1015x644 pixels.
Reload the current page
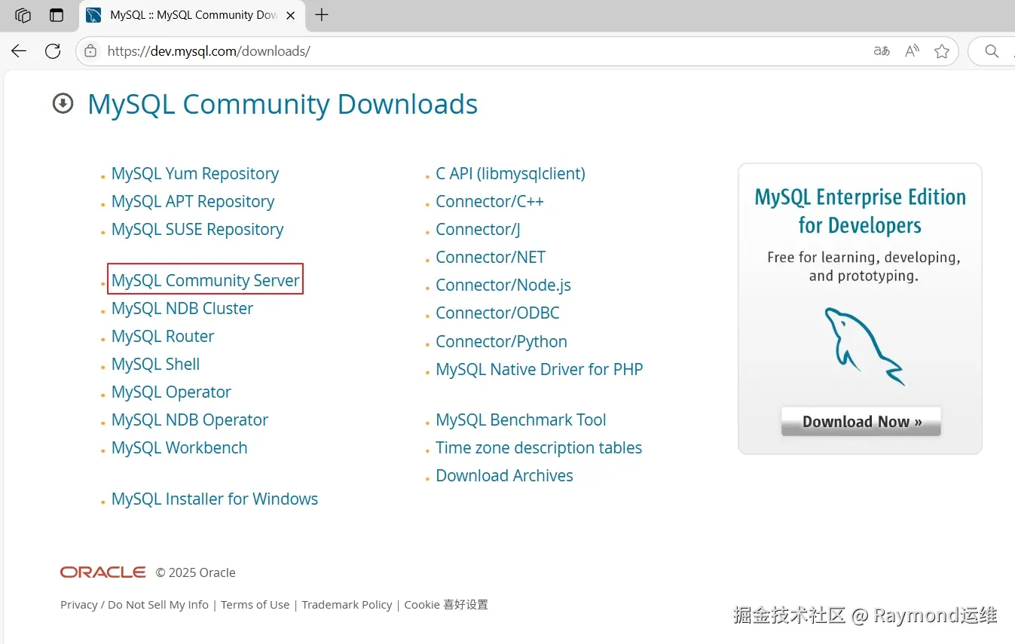tap(53, 51)
